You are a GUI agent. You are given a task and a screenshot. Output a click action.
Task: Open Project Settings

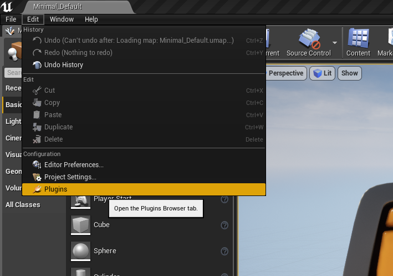(x=144, y=177)
